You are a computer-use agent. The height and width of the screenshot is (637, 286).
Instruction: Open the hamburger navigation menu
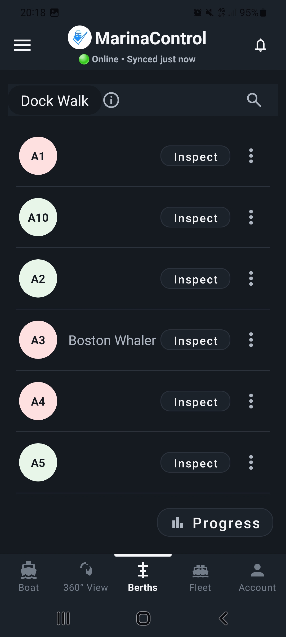click(22, 45)
